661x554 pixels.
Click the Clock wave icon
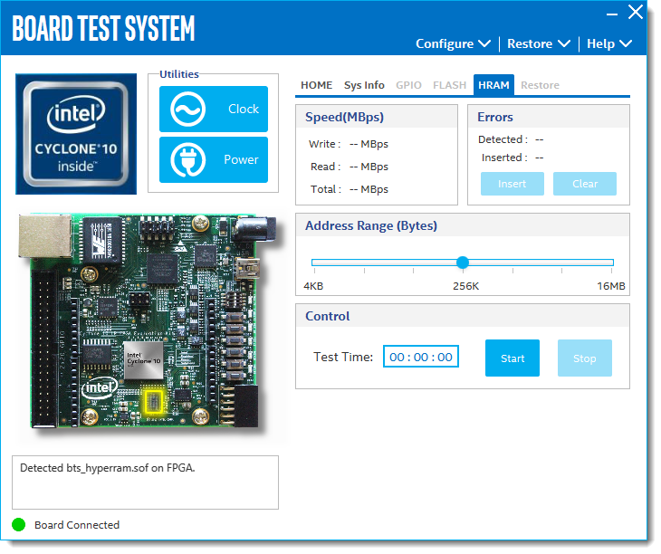pos(187,110)
